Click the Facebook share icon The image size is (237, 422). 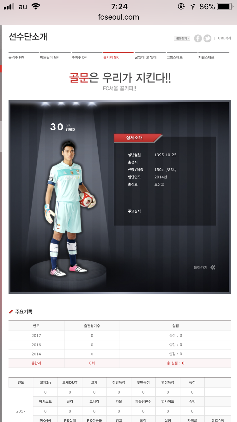pos(198,38)
